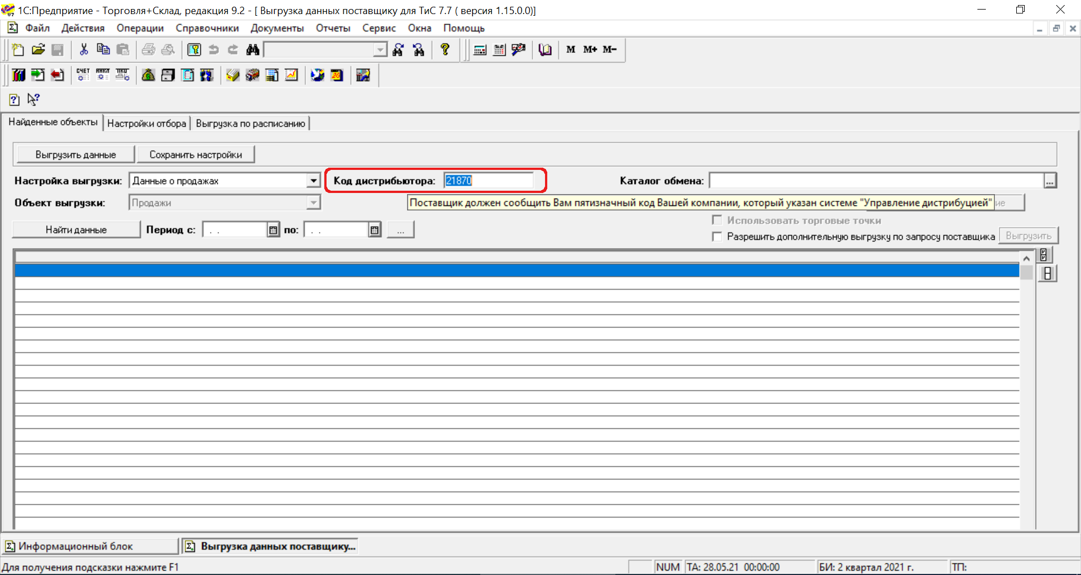Viewport: 1081px width, 575px height.
Task: Click period selection '...' button
Action: [400, 230]
